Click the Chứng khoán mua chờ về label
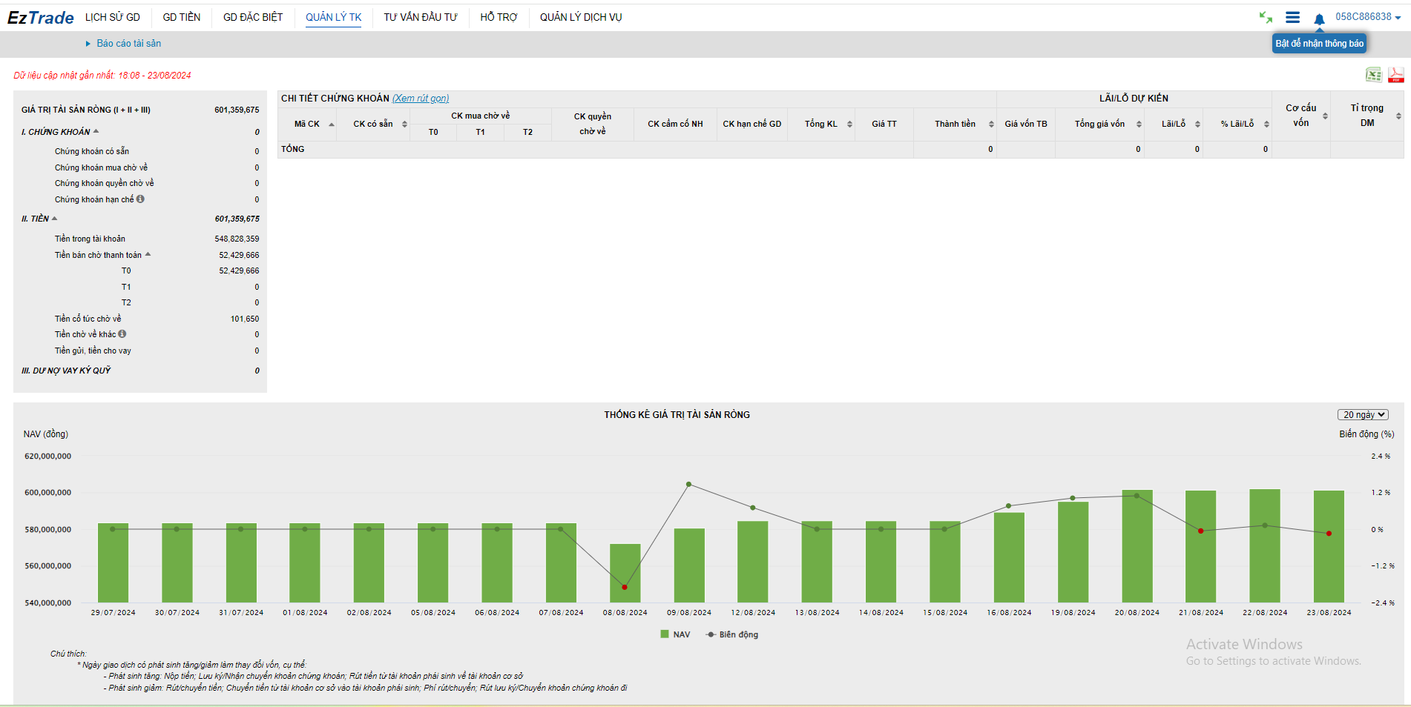 tap(101, 167)
